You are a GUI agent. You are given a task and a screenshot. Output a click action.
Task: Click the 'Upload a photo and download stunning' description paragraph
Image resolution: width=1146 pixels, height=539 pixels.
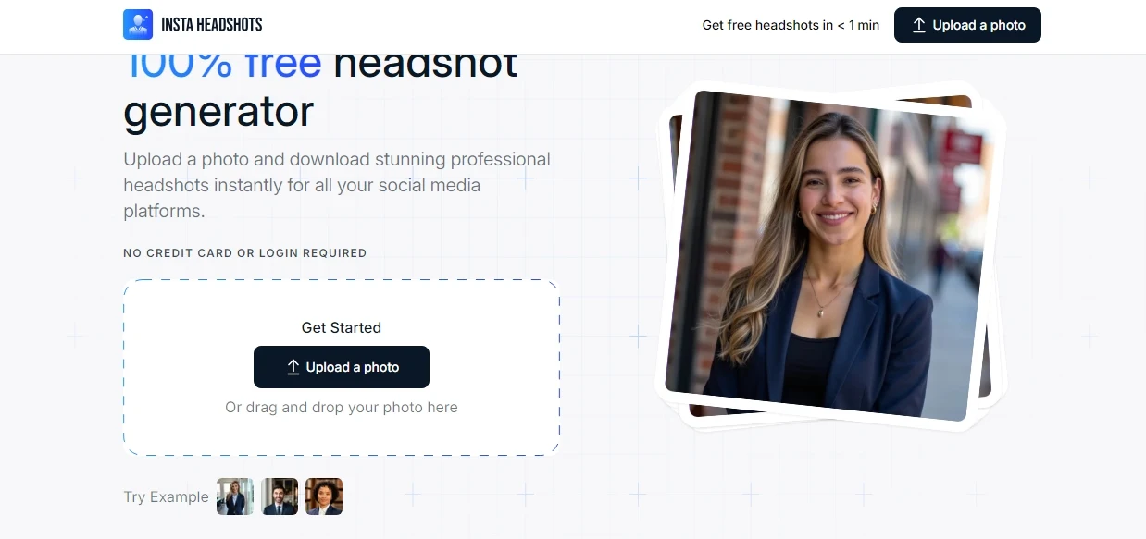coord(337,185)
